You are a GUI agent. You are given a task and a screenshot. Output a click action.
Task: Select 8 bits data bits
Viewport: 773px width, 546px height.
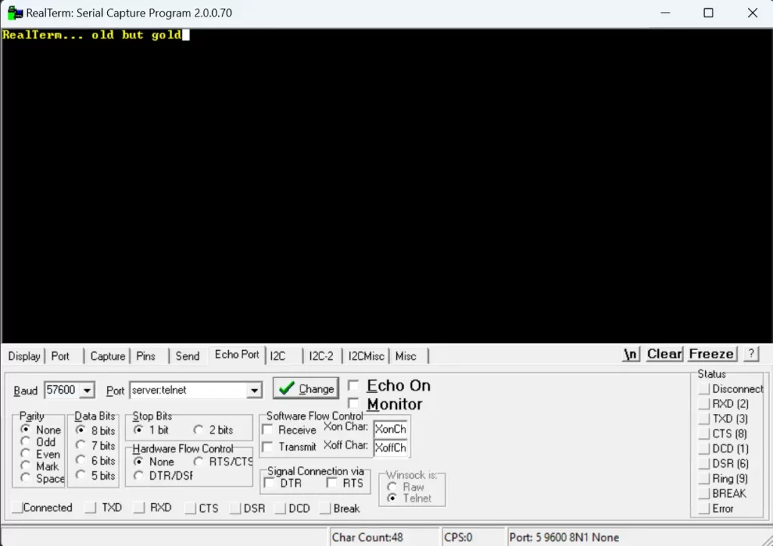(81, 430)
